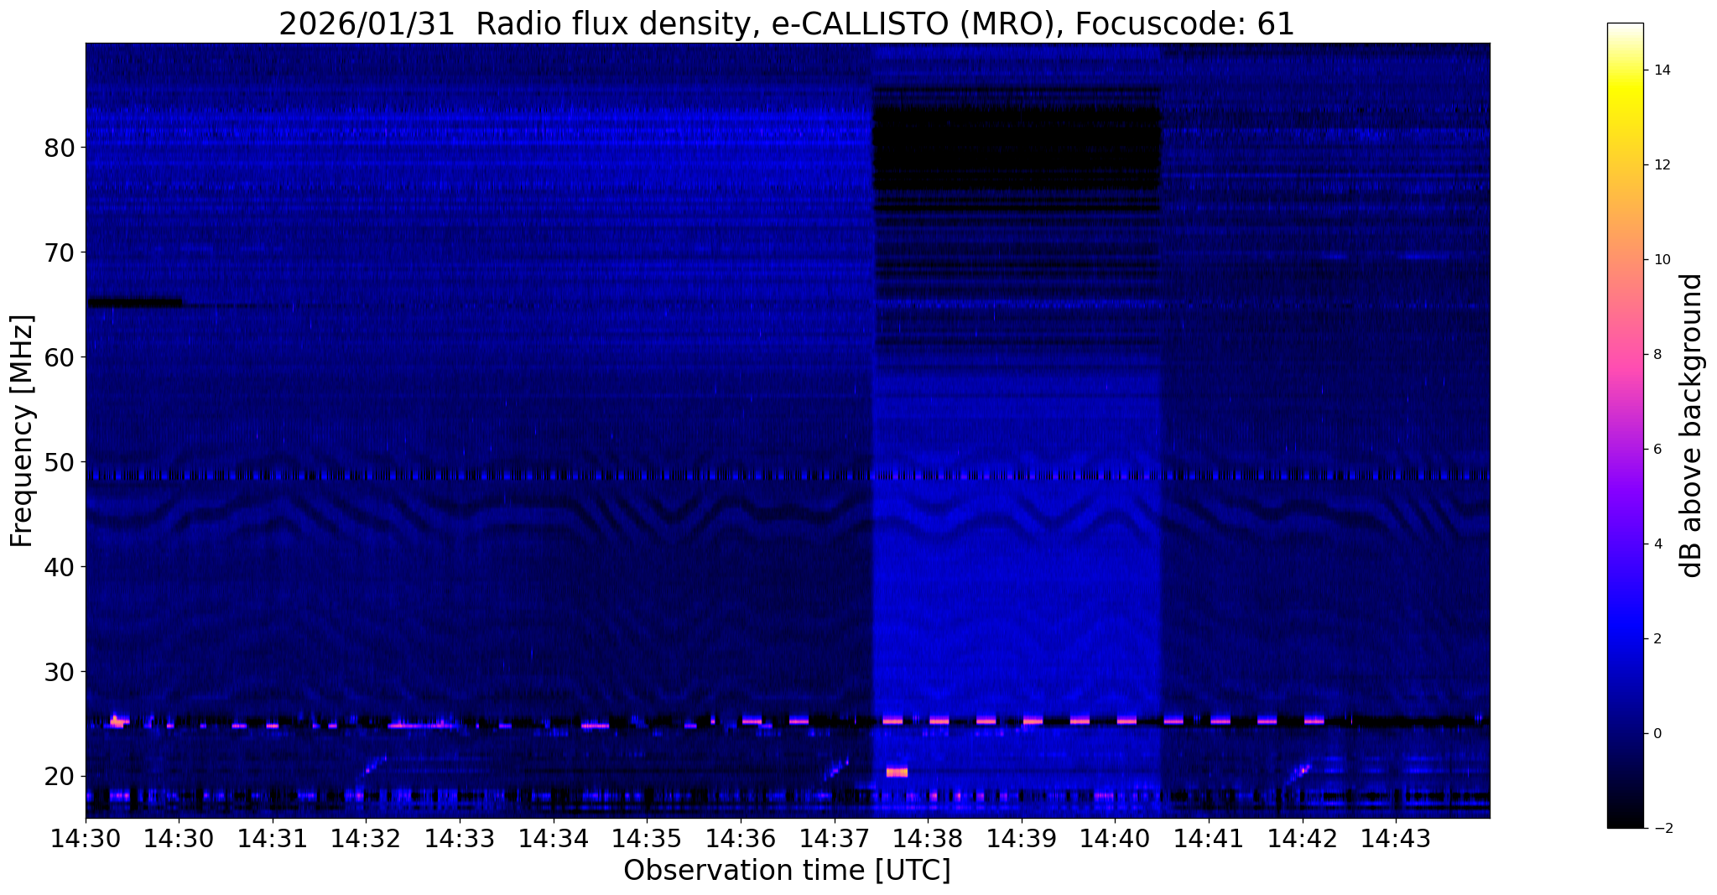1717x895 pixels.
Task: Click the short black bar at 65 MHz
Action: point(135,303)
